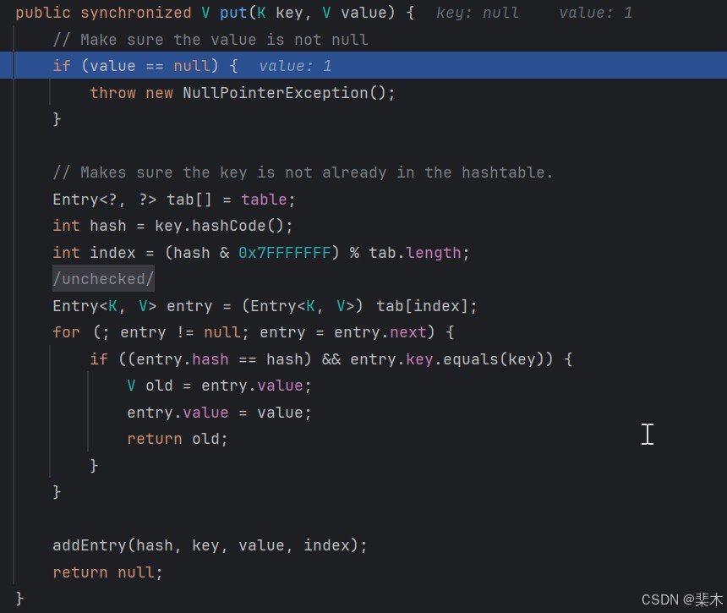Viewport: 727px width, 613px height.
Task: Click the 'int index' declaration
Action: pos(94,253)
